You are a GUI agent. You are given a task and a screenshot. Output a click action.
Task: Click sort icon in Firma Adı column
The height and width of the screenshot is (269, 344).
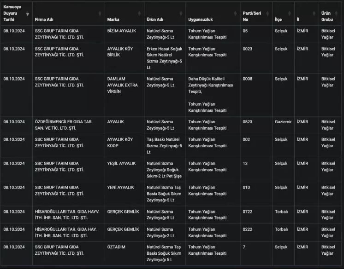pos(100,14)
